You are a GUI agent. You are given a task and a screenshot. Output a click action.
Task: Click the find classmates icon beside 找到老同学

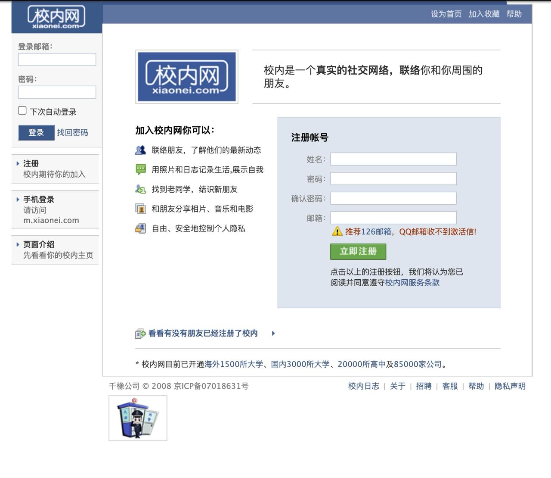[140, 189]
